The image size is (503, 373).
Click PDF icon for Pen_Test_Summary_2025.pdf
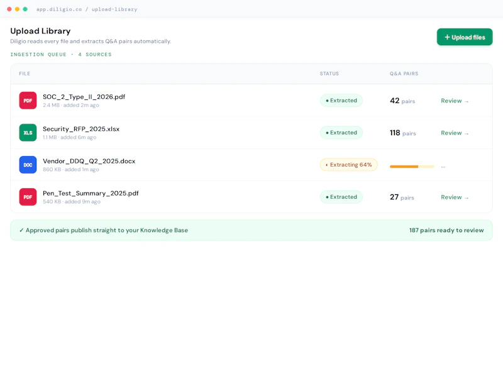[x=28, y=197]
